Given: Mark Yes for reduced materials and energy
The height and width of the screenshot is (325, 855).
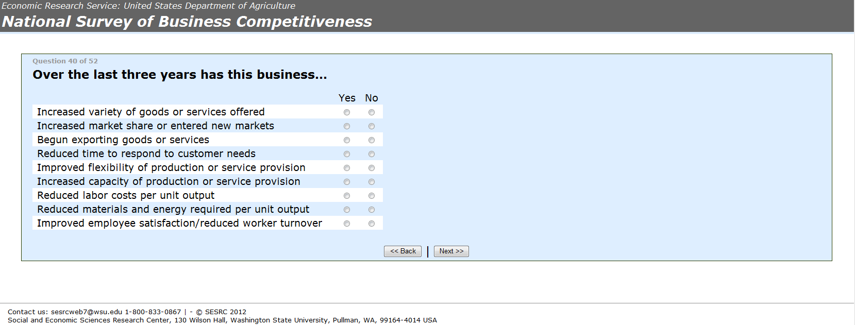Looking at the screenshot, I should tap(347, 210).
